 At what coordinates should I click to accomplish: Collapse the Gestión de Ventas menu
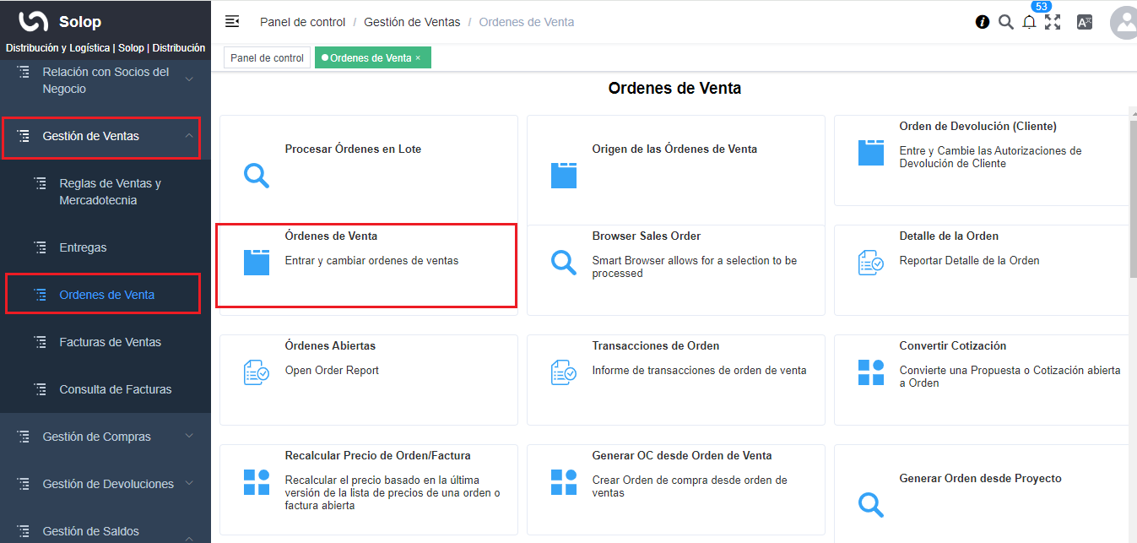[x=189, y=136]
